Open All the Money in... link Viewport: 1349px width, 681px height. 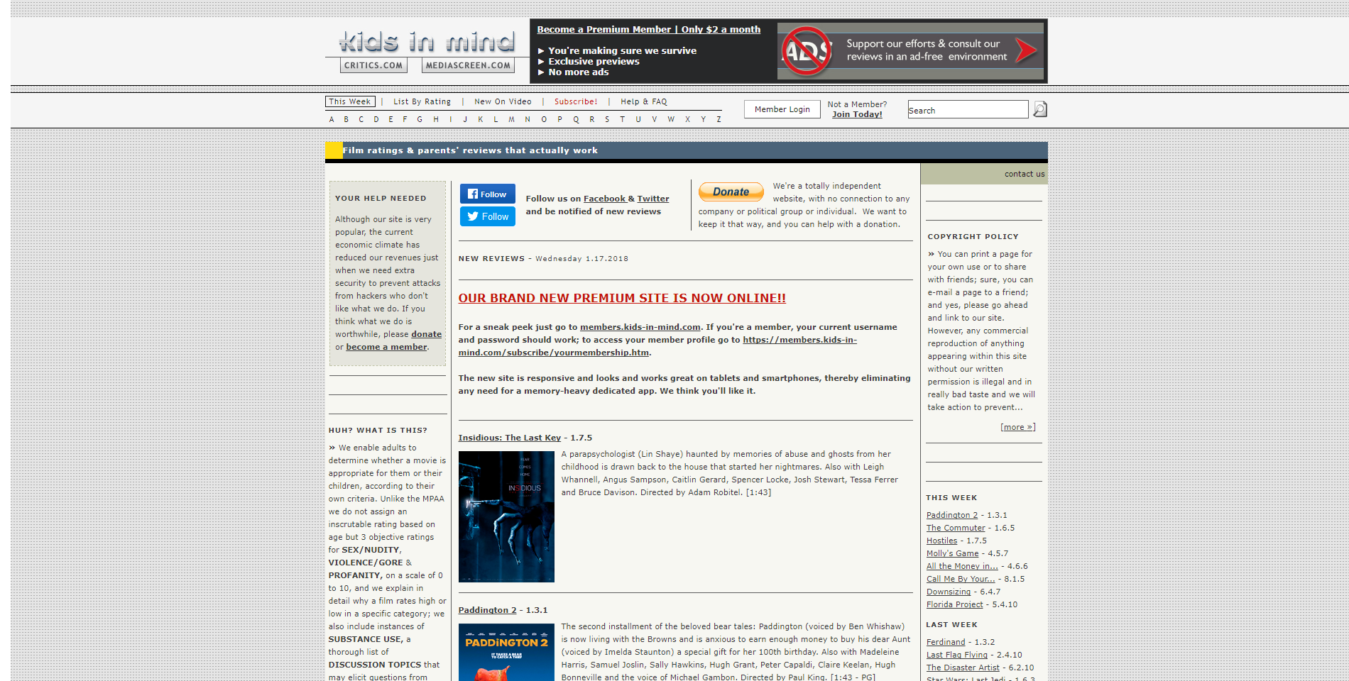962,566
